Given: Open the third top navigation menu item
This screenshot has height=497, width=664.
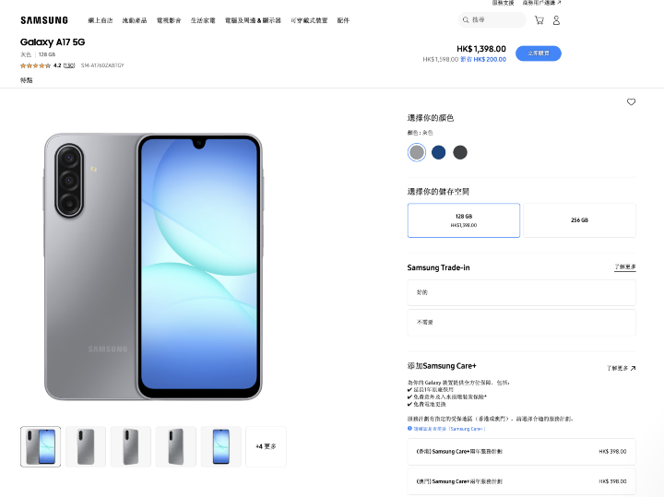Looking at the screenshot, I should (x=169, y=20).
